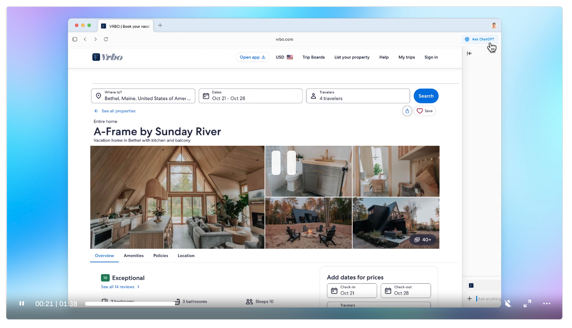Click the Open app button
Screen dimensions: 572x328
coord(252,57)
